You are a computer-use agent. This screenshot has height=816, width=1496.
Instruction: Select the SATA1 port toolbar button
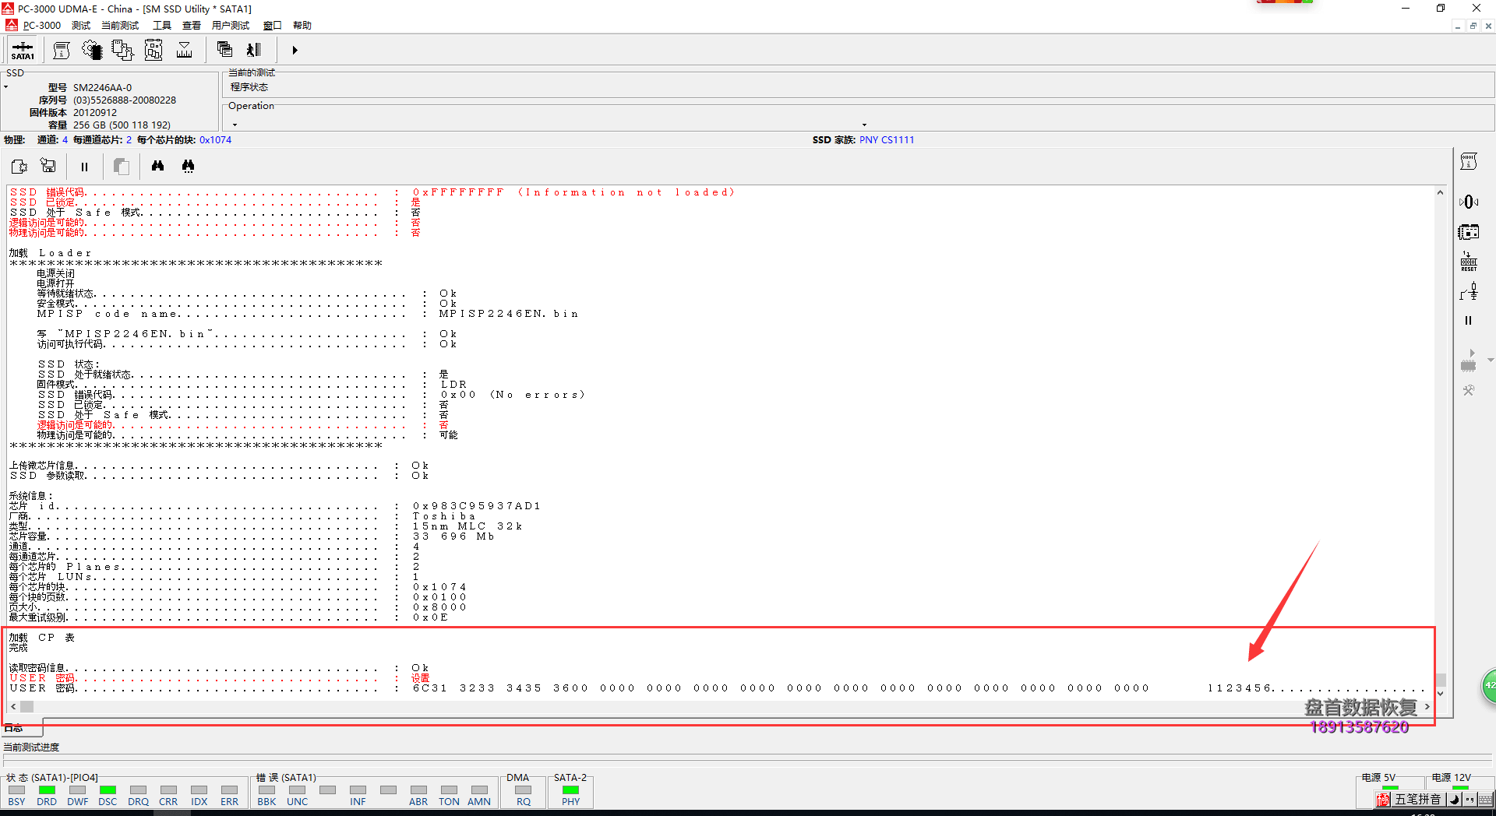pyautogui.click(x=23, y=51)
